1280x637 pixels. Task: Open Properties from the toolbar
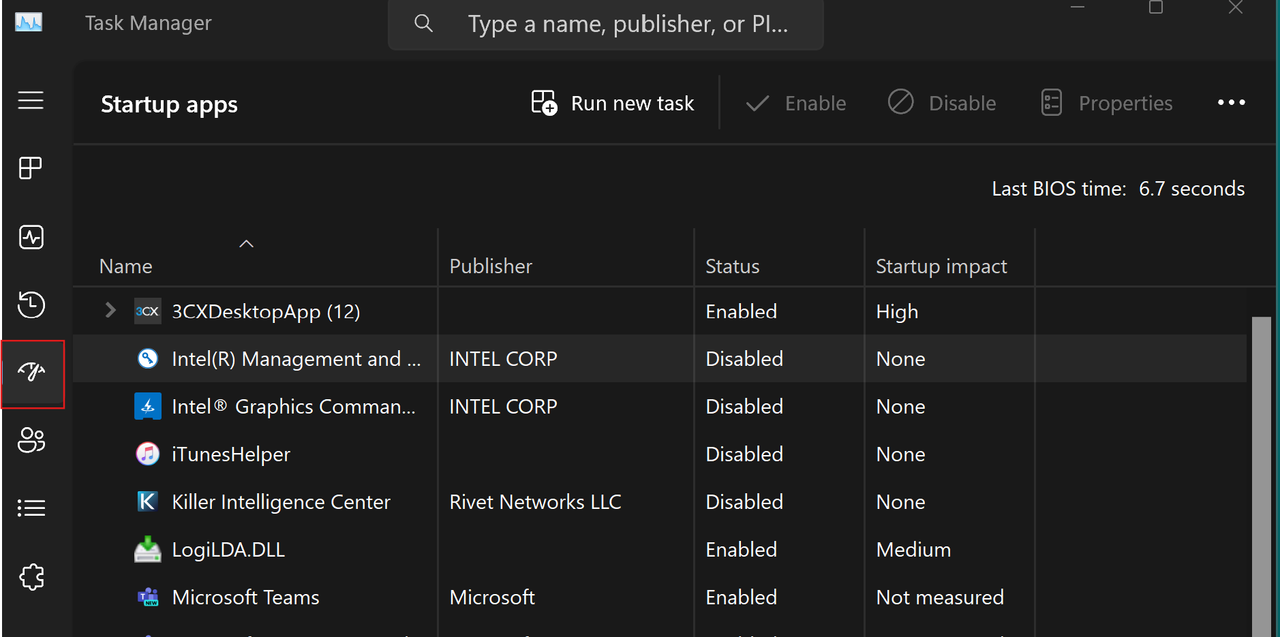pos(1107,103)
